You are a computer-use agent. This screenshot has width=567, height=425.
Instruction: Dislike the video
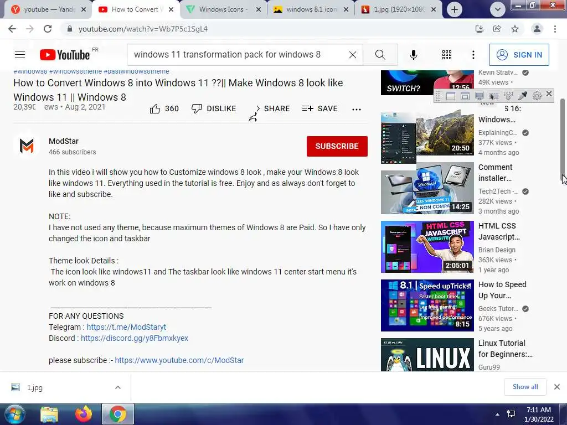214,108
